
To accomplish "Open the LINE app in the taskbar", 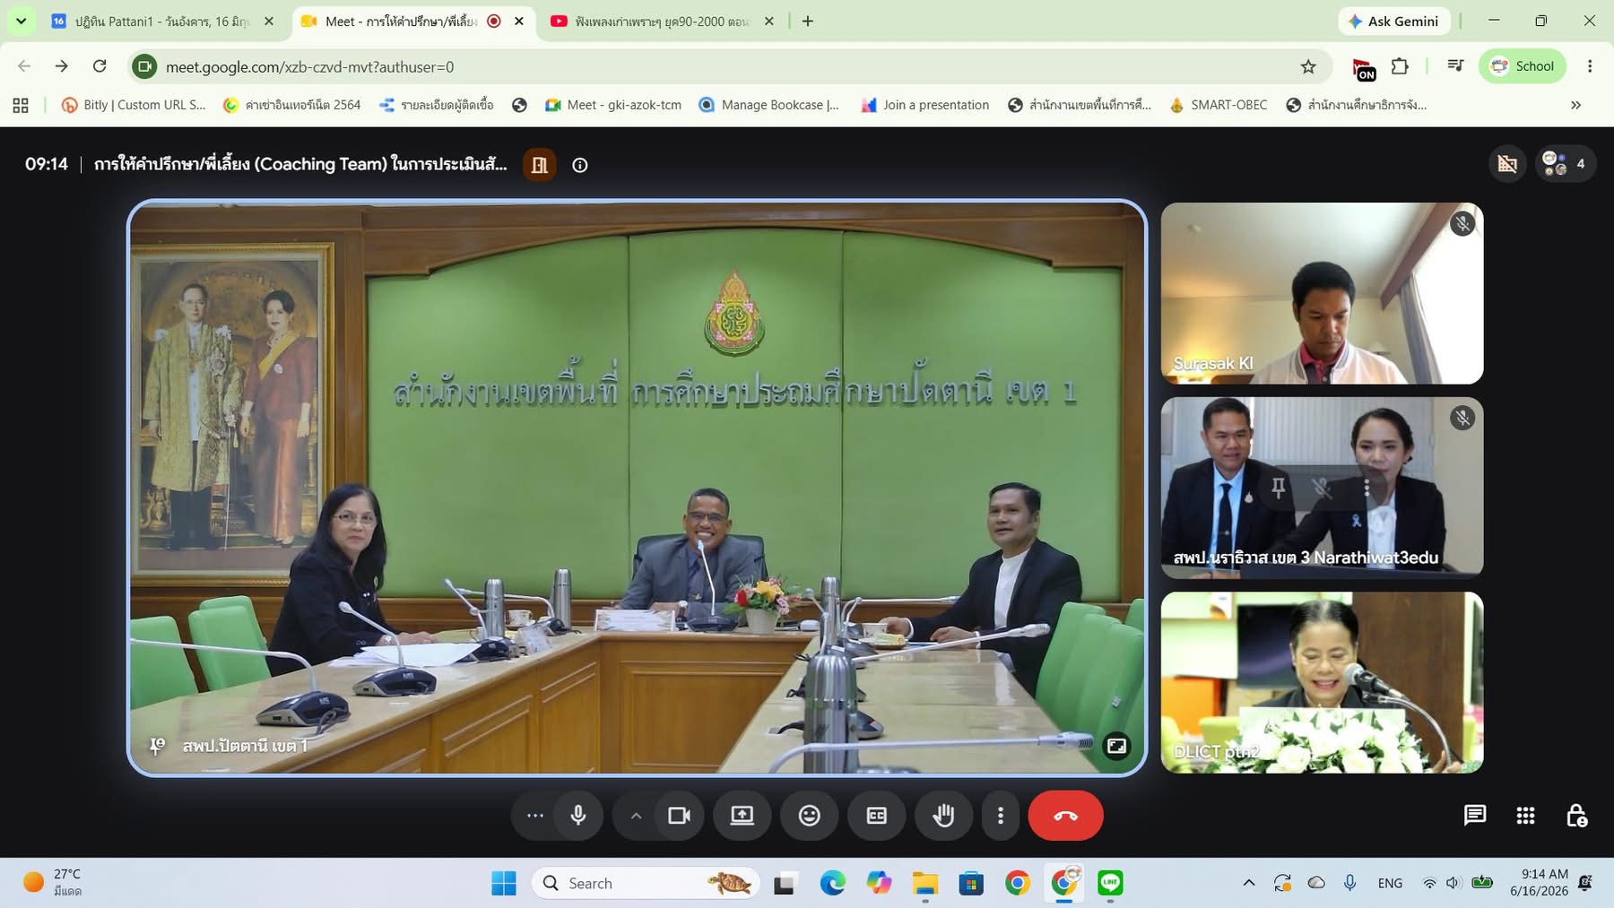I will click(1110, 883).
